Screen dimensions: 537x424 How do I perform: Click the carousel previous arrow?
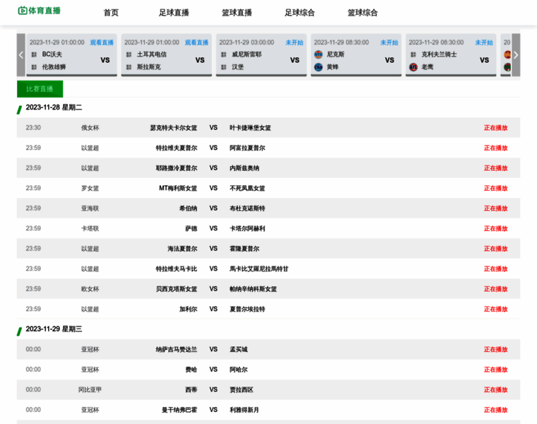pos(21,55)
